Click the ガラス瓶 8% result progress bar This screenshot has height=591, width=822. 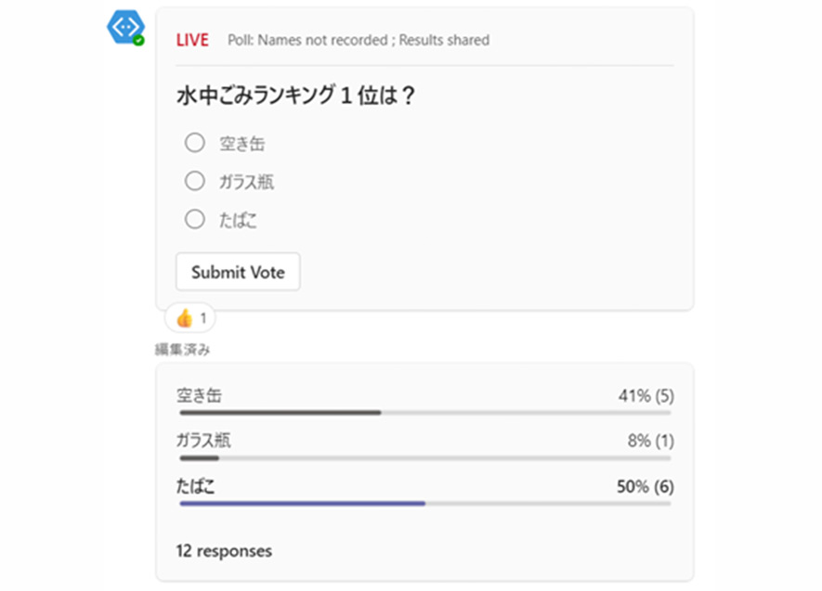pyautogui.click(x=424, y=457)
